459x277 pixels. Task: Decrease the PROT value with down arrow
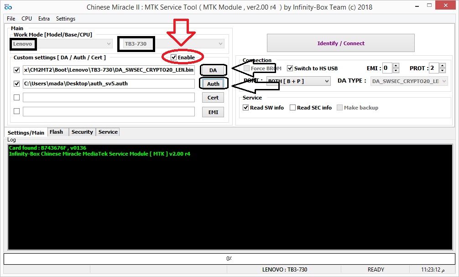pyautogui.click(x=443, y=71)
